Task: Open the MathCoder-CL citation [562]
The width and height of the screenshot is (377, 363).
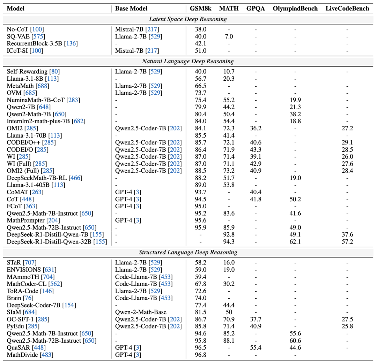Action: (x=55, y=284)
